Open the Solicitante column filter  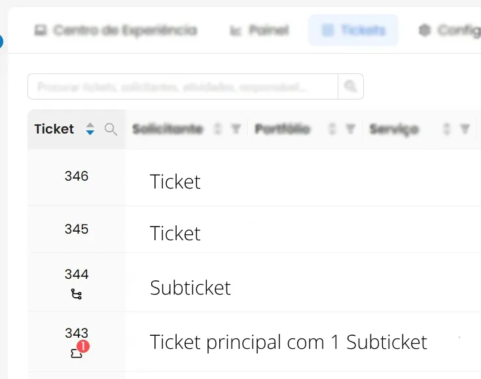click(x=236, y=129)
